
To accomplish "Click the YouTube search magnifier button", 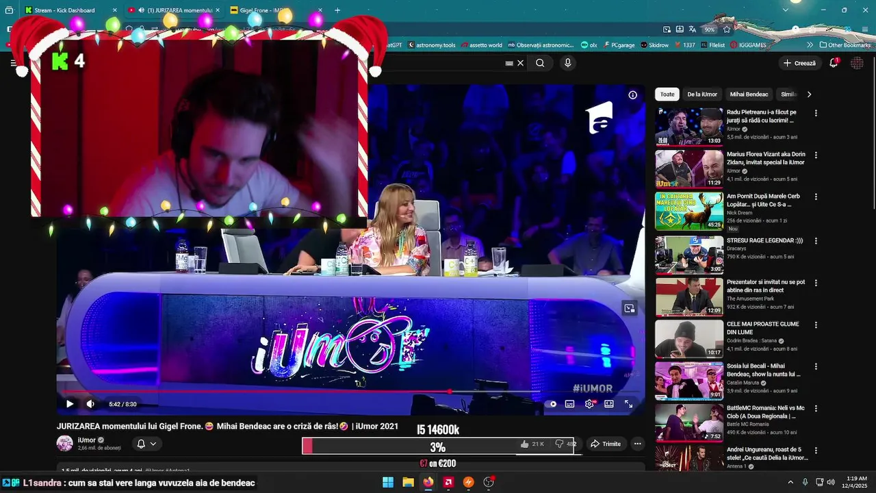I will (x=540, y=63).
